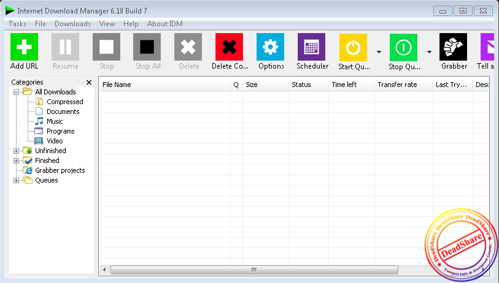Screen dimensions: 499x283
Task: Click the green Stop Queue icon
Action: 403,47
